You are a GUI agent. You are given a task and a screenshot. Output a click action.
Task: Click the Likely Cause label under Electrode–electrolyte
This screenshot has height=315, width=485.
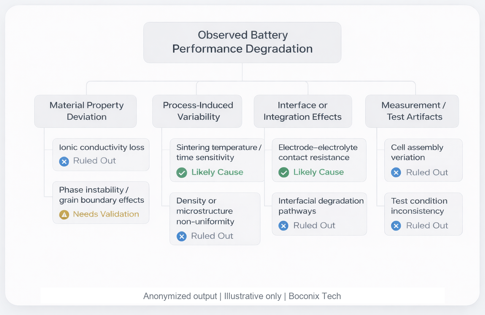318,172
